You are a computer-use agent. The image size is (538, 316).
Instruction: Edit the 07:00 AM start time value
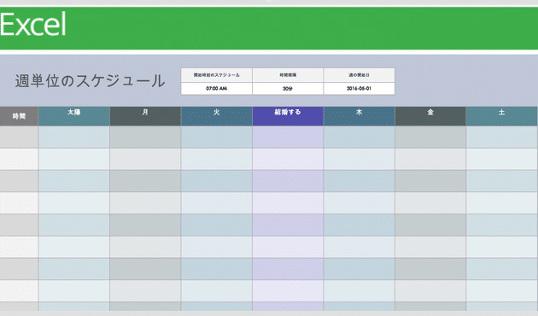coord(217,89)
